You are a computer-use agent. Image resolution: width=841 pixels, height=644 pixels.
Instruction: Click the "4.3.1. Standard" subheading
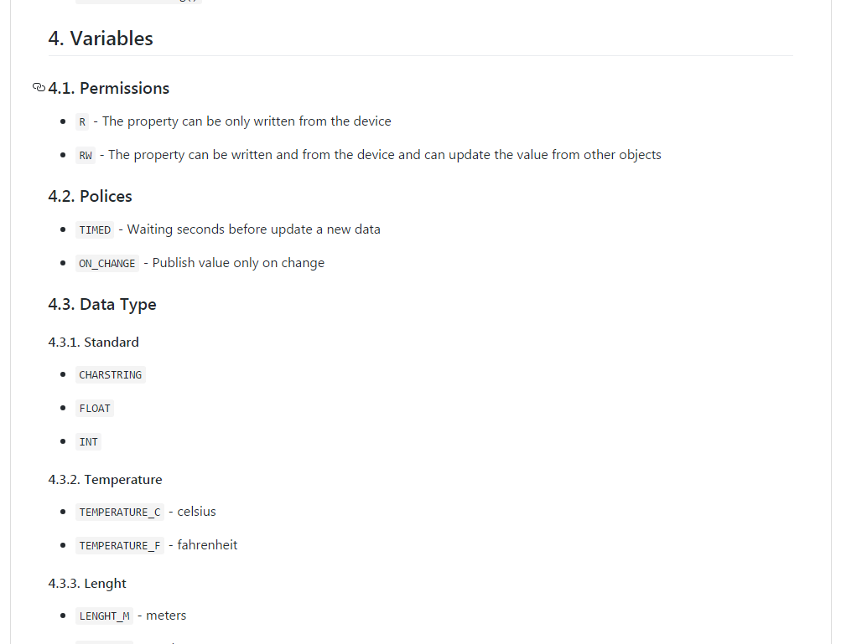94,343
